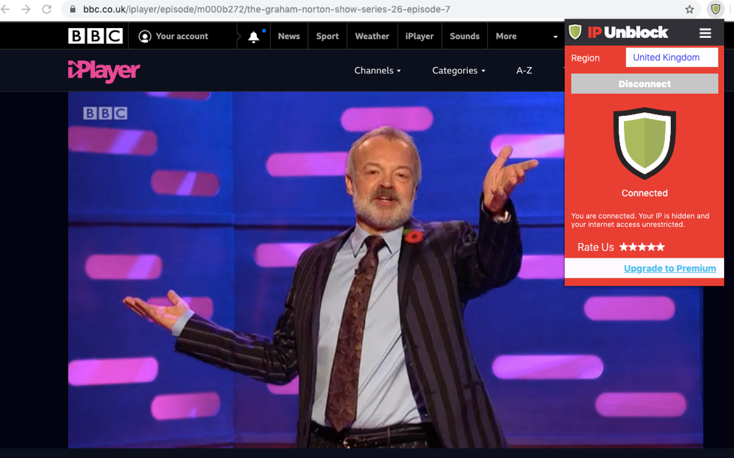Play the Graham Norton Show video
The height and width of the screenshot is (458, 734).
click(385, 270)
